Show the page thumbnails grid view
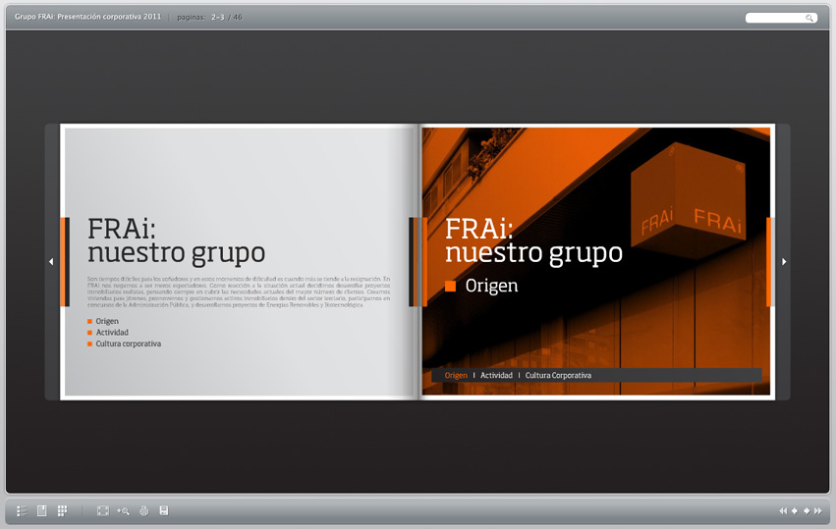This screenshot has height=529, width=836. pyautogui.click(x=62, y=511)
